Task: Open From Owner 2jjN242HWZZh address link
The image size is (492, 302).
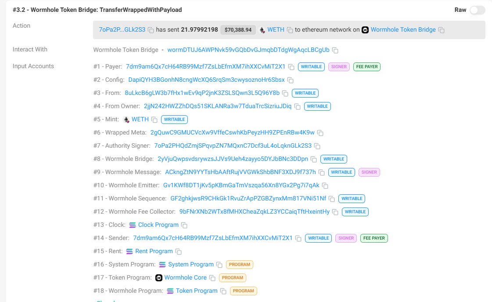Action: 217,106
